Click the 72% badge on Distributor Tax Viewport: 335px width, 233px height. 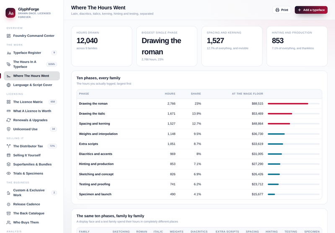[x=52, y=146]
